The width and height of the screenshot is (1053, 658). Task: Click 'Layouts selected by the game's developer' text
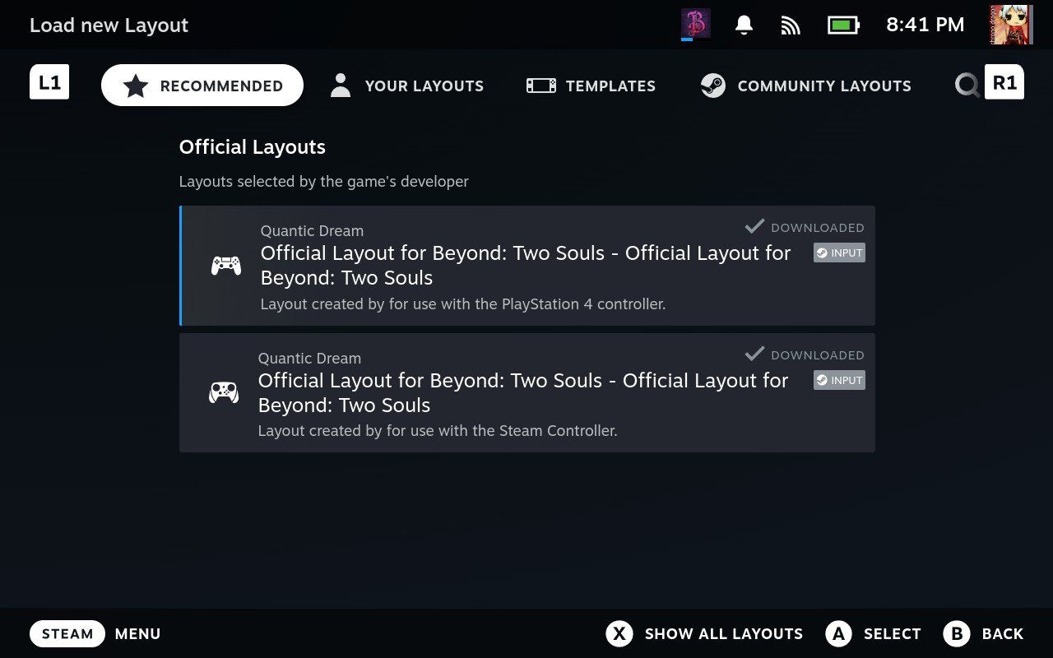tap(324, 182)
